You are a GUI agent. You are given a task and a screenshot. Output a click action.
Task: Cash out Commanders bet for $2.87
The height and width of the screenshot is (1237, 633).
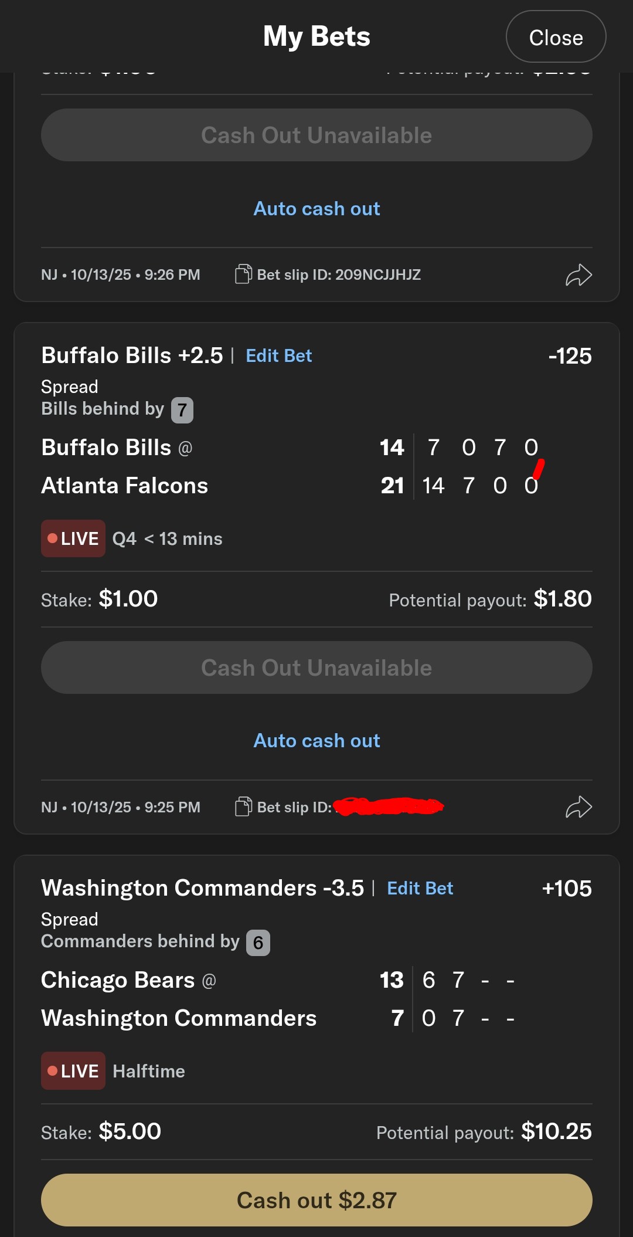point(316,1200)
